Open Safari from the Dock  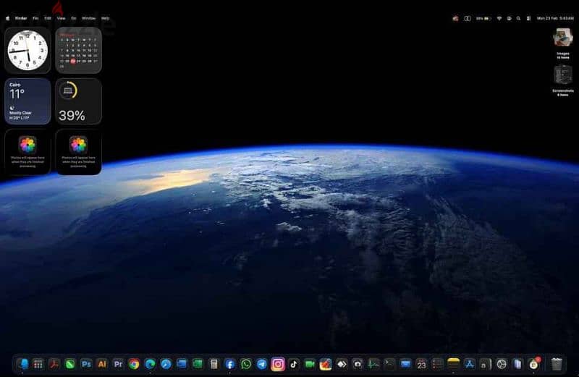click(166, 364)
